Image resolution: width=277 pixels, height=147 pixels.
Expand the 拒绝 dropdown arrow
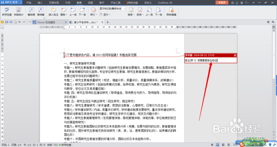pos(143,15)
